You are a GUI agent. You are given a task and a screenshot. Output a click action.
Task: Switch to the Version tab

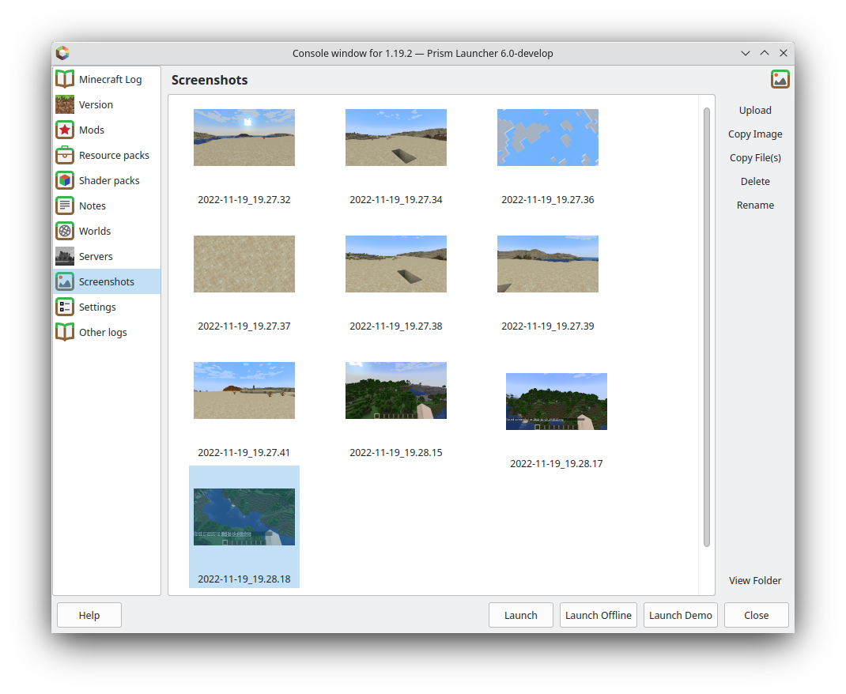(x=95, y=104)
